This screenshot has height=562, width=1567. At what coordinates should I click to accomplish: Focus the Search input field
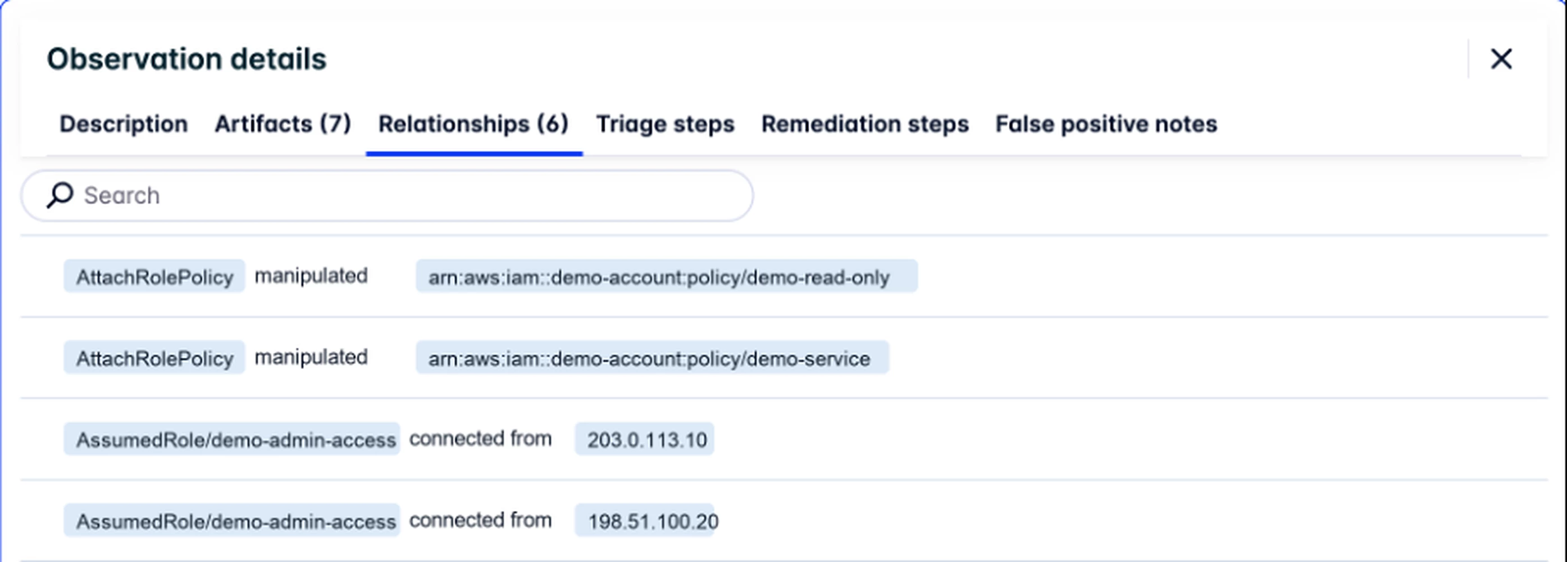pyautogui.click(x=387, y=196)
